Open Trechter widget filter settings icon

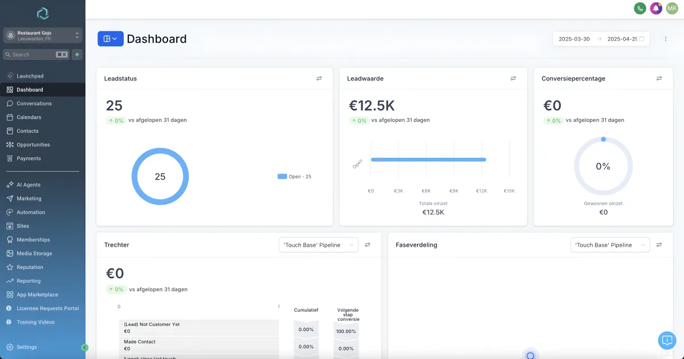click(x=368, y=245)
